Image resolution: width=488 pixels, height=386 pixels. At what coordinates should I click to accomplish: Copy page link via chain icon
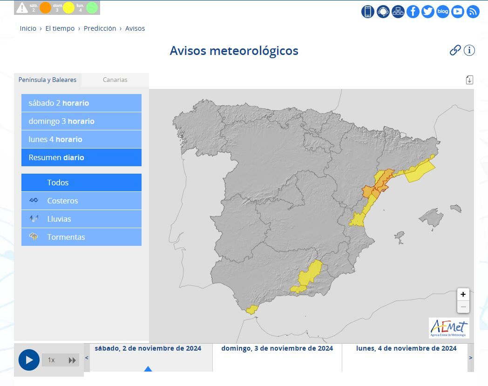(455, 50)
